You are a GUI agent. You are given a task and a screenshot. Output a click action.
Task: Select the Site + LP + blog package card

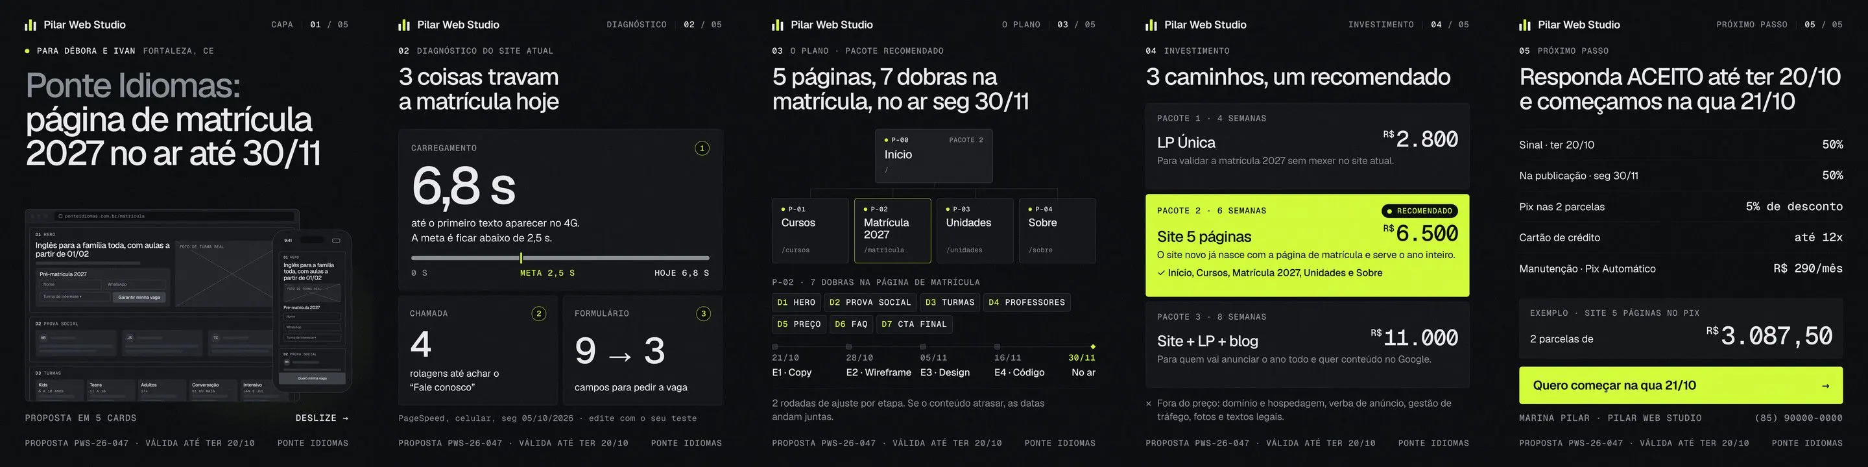1308,344
